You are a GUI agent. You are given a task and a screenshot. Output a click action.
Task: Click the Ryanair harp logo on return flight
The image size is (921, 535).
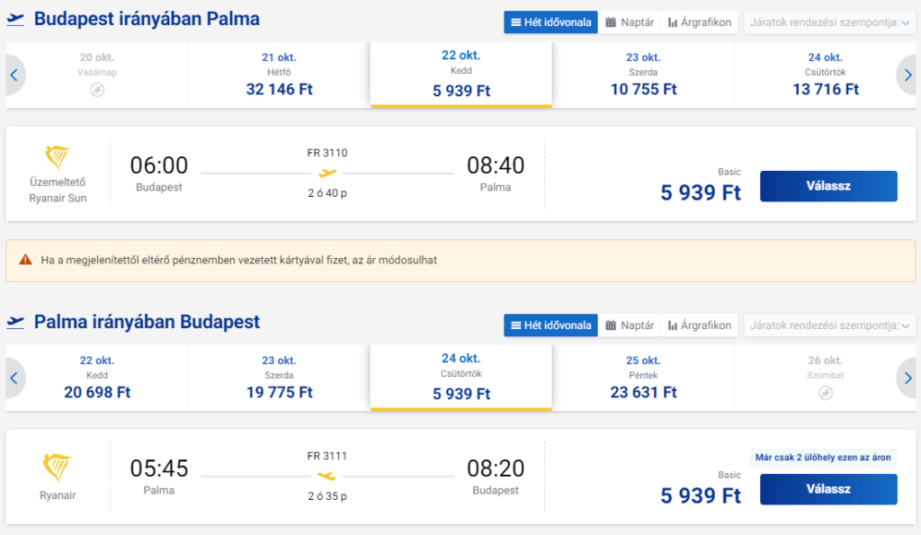(58, 468)
